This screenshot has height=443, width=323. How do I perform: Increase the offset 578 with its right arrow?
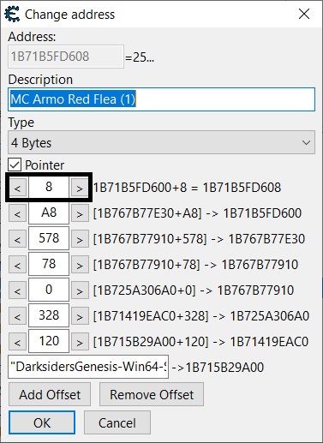click(80, 239)
